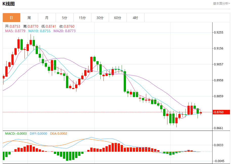The width and height of the screenshot is (233, 164).
Task: Click the DIFF:0.0000 label
Action: [x=38, y=134]
